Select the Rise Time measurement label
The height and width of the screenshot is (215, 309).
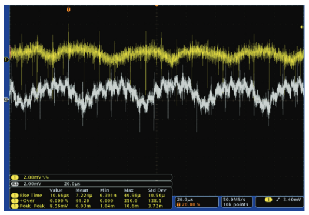click(31, 196)
